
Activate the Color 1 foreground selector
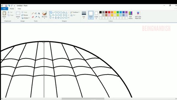tap(91, 15)
